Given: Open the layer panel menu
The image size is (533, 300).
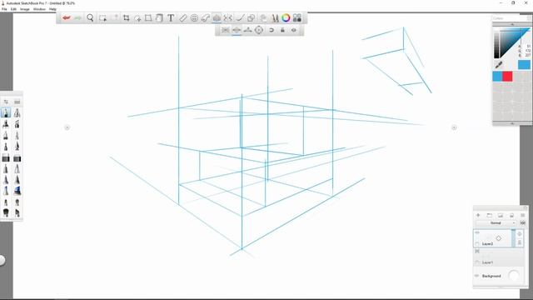Looking at the screenshot, I should click(x=523, y=215).
